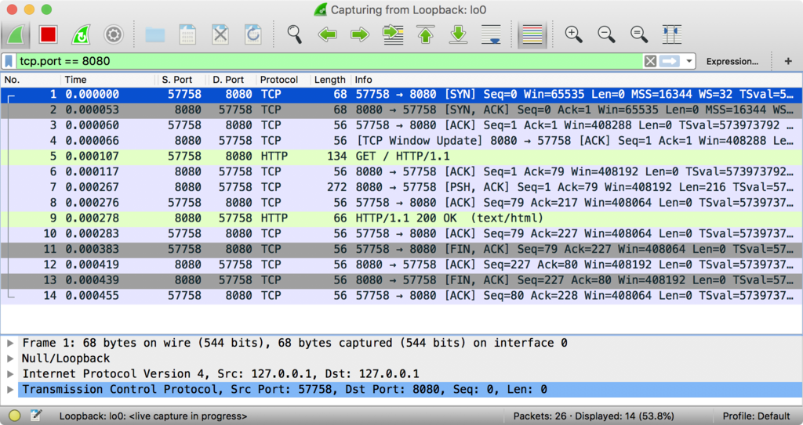Select the GET / HTTP/1.1 packet
Viewport: 803px width, 425px height.
[x=401, y=157]
